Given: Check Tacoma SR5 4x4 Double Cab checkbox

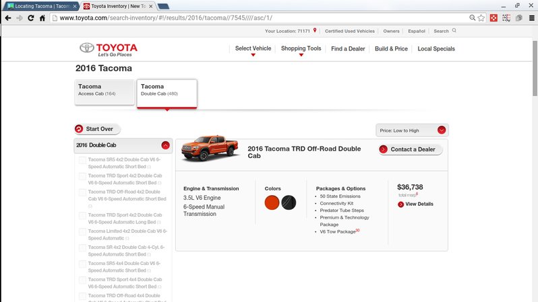Looking at the screenshot, I should 82,264.
